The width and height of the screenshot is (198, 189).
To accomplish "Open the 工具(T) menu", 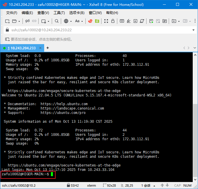I will 59,13.
